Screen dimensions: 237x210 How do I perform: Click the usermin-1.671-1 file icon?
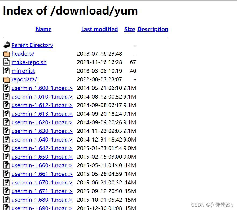[x=6, y=191]
